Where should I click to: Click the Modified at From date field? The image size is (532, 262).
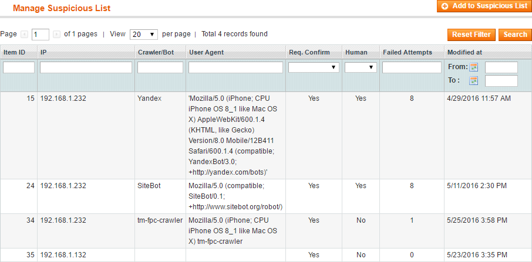click(x=501, y=67)
